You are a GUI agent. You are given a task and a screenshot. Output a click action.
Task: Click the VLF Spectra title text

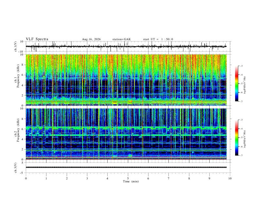pyautogui.click(x=37, y=39)
